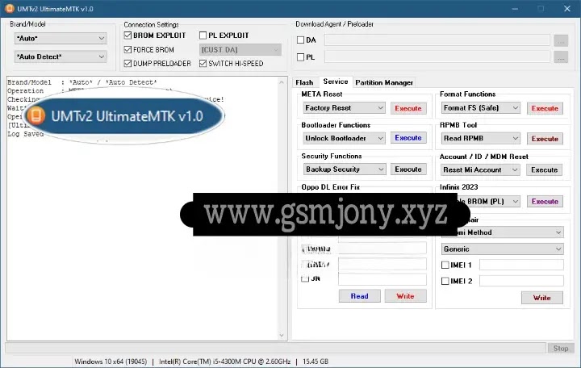
Task: Expand the [CUST DA] dropdown
Action: pos(240,50)
